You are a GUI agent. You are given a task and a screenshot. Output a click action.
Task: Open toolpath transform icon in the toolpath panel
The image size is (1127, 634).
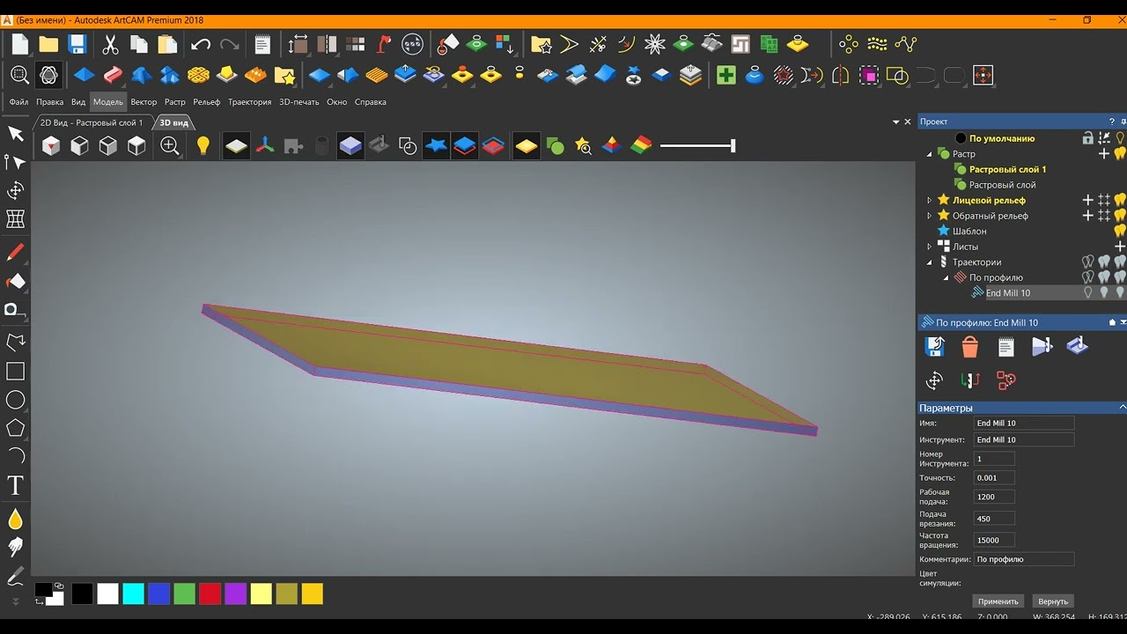pos(934,380)
